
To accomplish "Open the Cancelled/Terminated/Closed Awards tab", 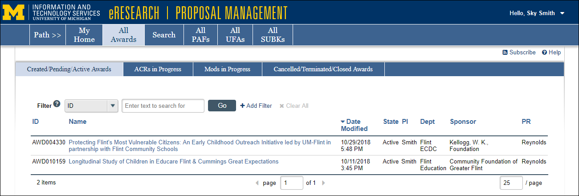I will click(323, 69).
